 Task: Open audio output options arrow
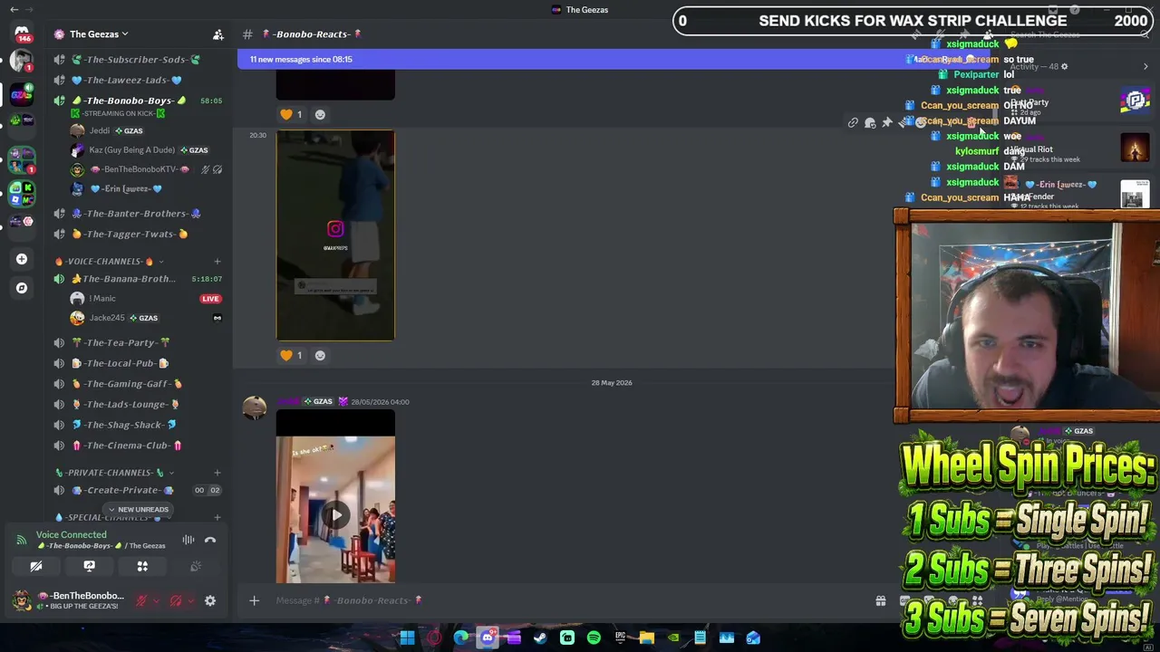190,600
